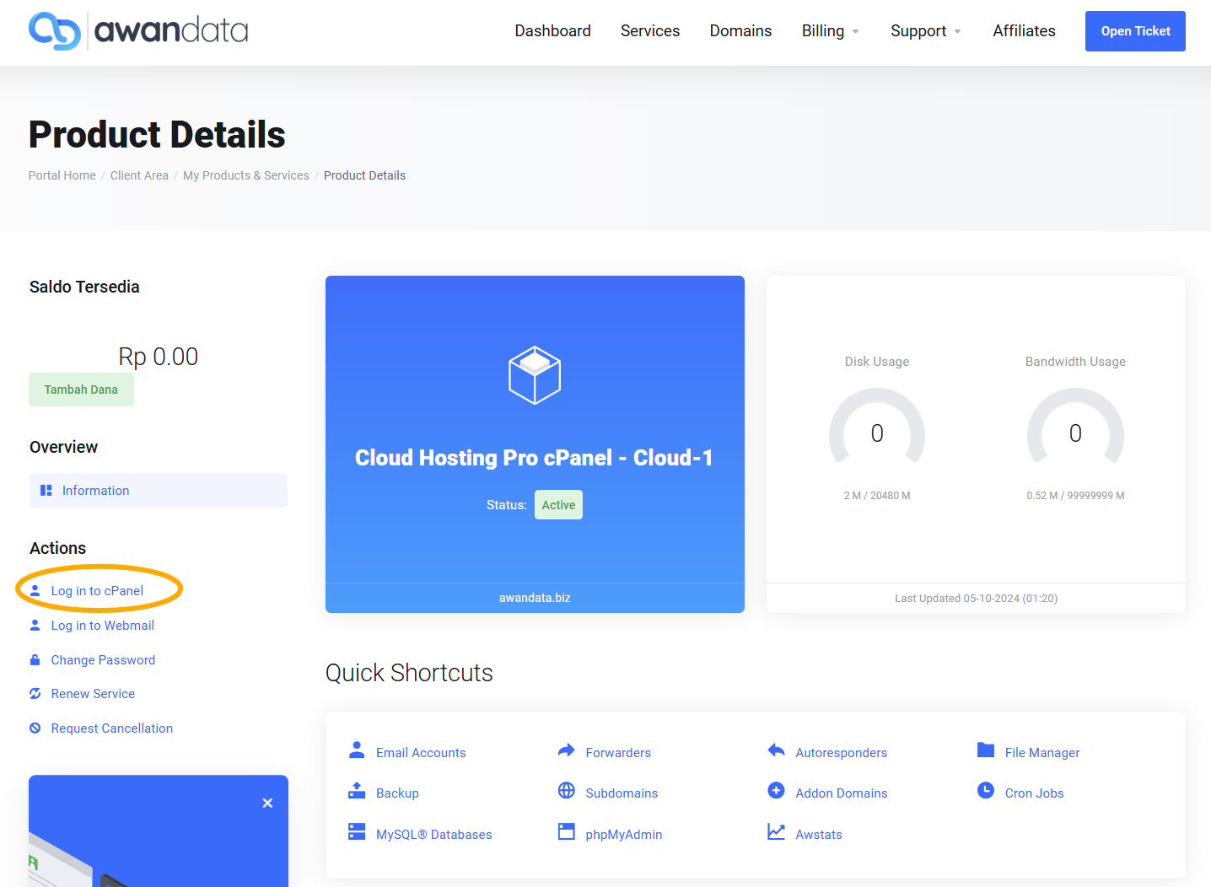This screenshot has width=1211, height=887.
Task: Click the Change Password lock icon
Action: 35,660
